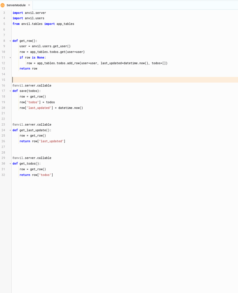
Task: Switch to the ServerModule tab
Action: tap(16, 5)
